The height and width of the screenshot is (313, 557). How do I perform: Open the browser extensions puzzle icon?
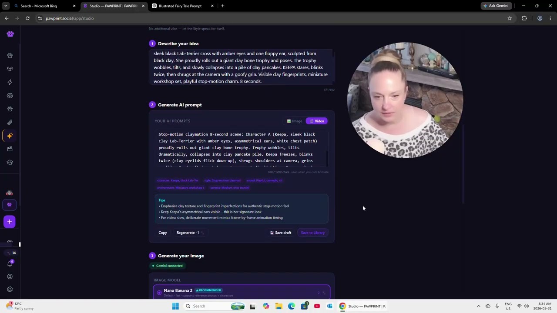[x=524, y=18]
